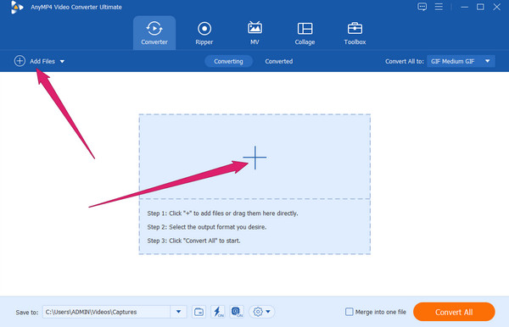Minimize the AnyMP4 window
Viewport: 509px width, 327px height.
pos(465,7)
